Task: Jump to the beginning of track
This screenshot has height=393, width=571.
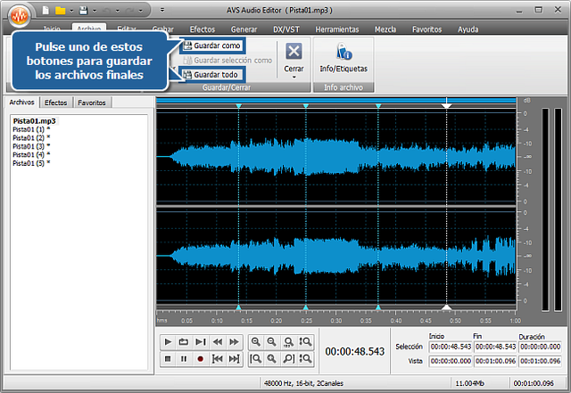Action: (x=218, y=359)
